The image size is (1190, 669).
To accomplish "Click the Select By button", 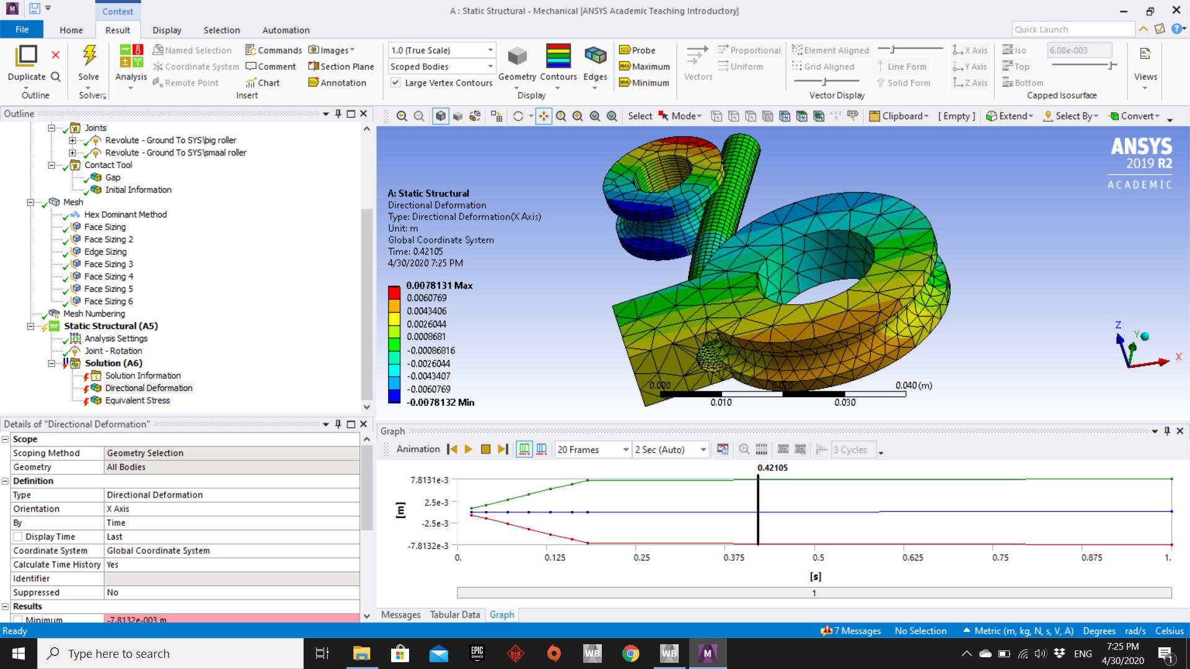I will (x=1070, y=116).
